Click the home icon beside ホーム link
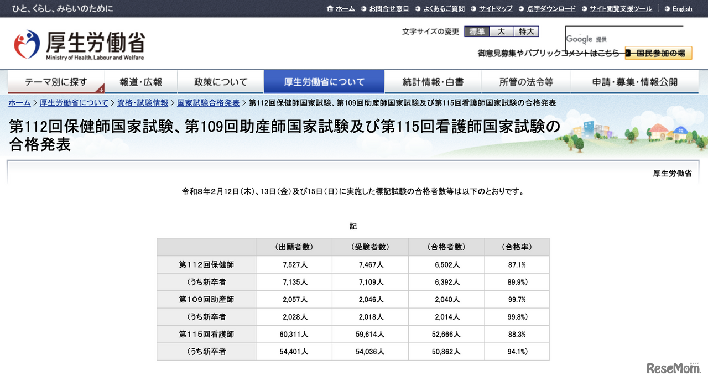This screenshot has width=708, height=381. [330, 8]
